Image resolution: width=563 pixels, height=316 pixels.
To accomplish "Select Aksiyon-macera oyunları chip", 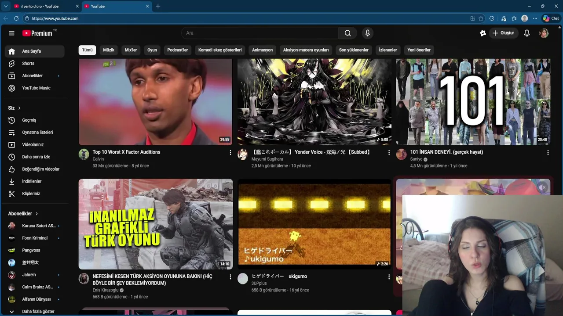I will point(306,50).
